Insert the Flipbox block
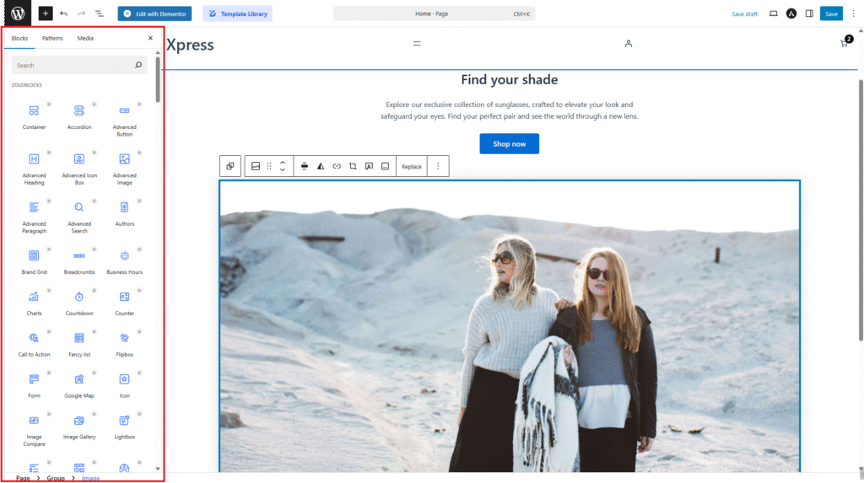864x483 pixels. [125, 344]
